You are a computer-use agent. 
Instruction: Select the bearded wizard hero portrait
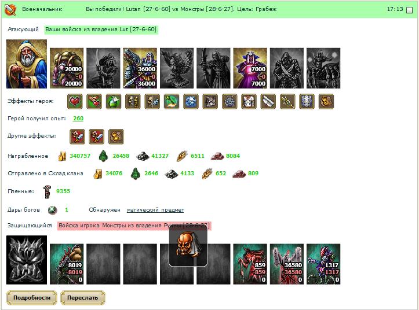(27, 64)
